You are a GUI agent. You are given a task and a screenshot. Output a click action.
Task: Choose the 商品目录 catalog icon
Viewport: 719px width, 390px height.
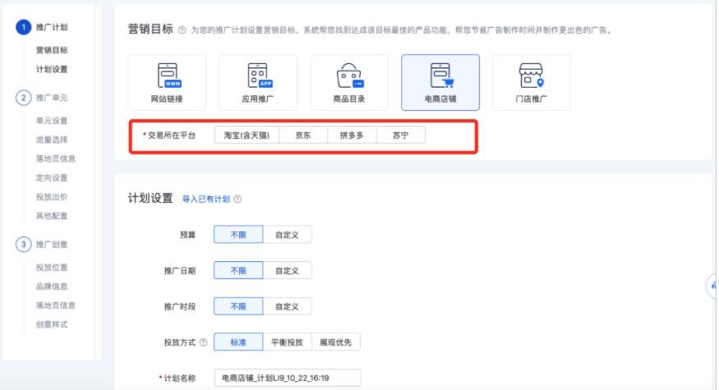point(349,82)
